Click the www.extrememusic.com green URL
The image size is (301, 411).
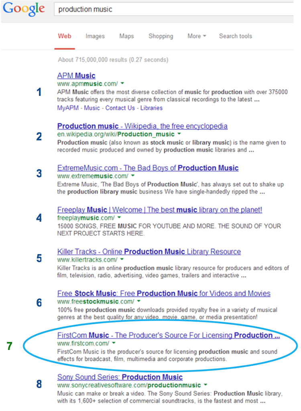click(93, 176)
